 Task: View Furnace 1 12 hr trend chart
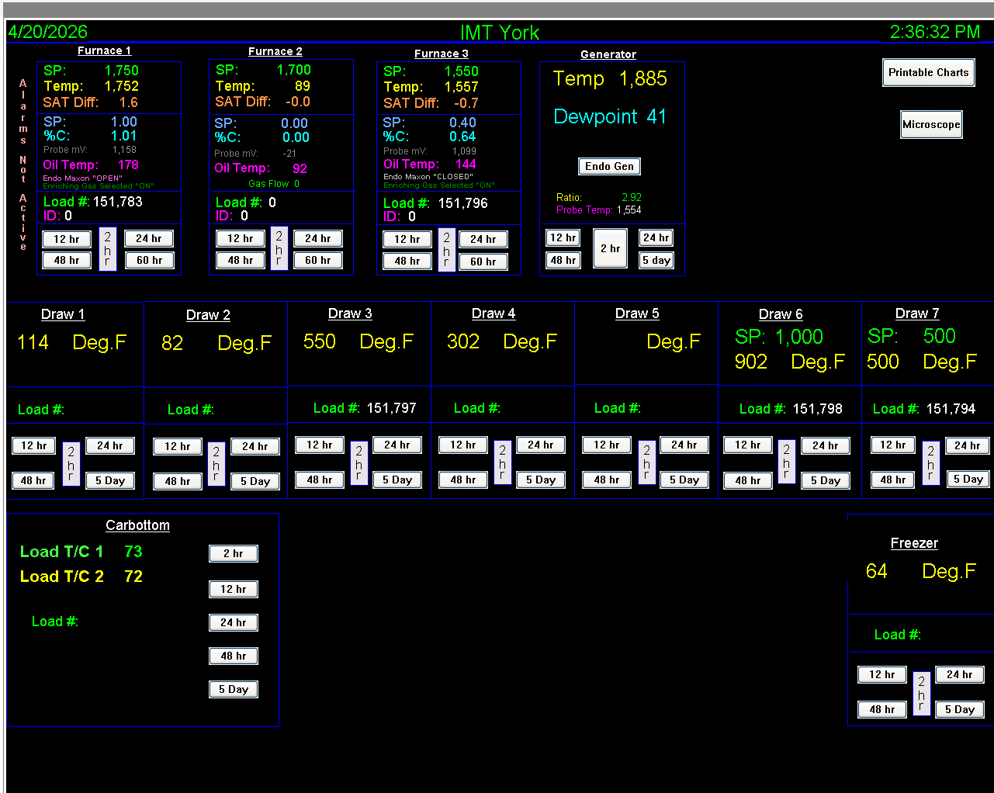pos(66,239)
